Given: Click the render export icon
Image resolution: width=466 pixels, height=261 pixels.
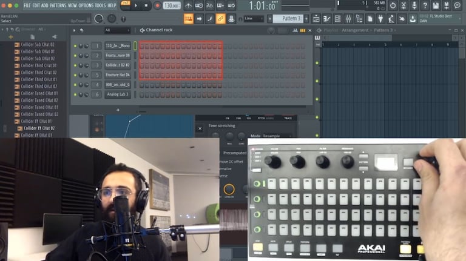Looking at the screenshot, I should click(x=447, y=5).
